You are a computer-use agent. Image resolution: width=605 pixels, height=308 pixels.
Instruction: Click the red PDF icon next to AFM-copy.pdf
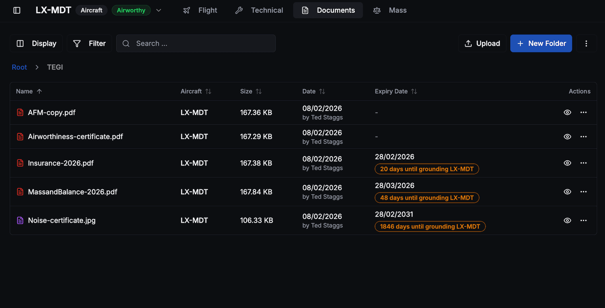click(x=20, y=112)
